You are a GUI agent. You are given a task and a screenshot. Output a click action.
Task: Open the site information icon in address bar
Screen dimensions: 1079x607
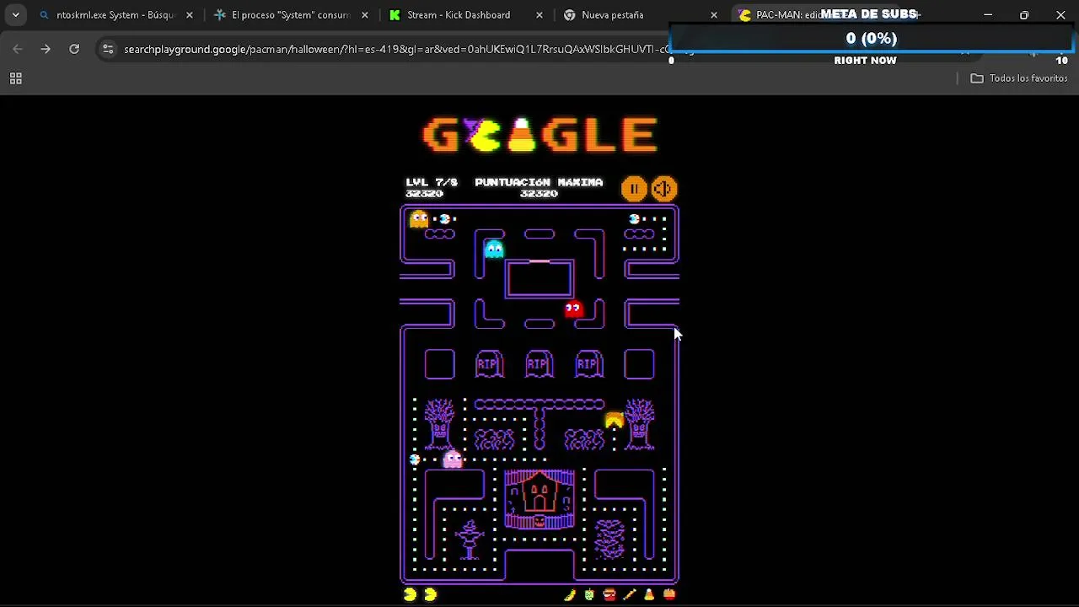(108, 50)
